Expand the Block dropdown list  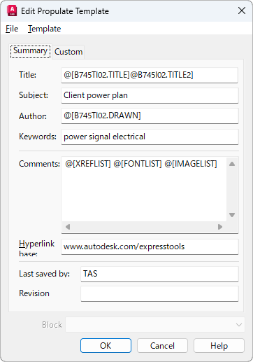pos(155,325)
